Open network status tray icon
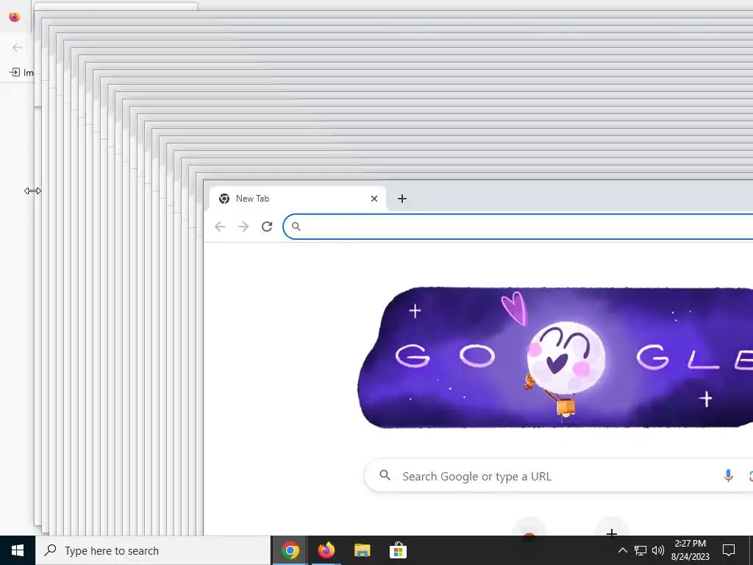 (x=640, y=550)
